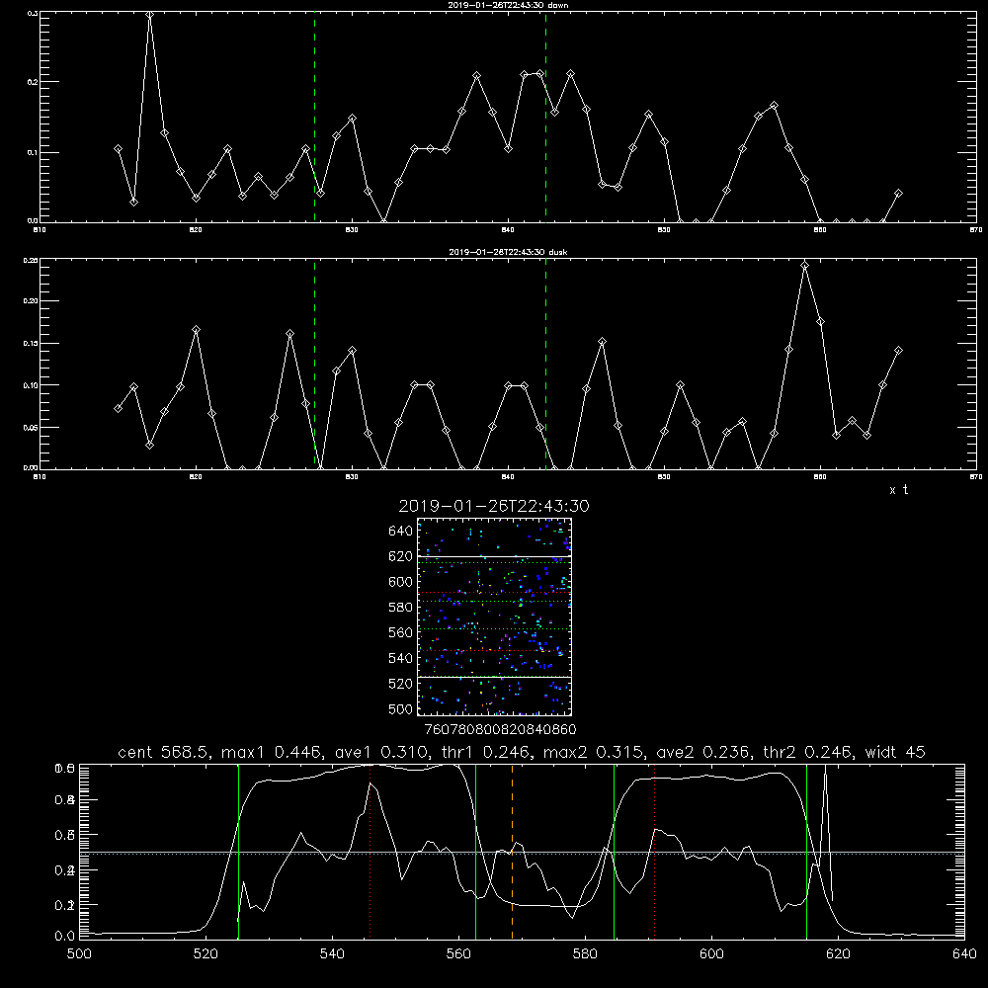
Task: Click the timestamp title above the scatter image
Action: 494,506
